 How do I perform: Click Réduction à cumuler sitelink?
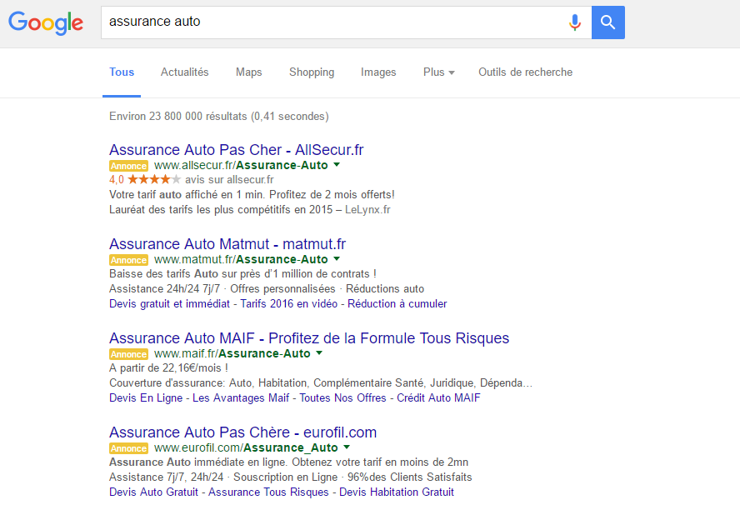point(397,303)
